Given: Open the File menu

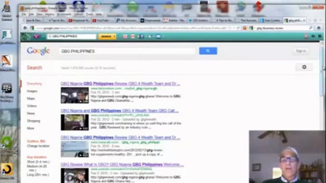Looking at the screenshot, I should [24, 14].
